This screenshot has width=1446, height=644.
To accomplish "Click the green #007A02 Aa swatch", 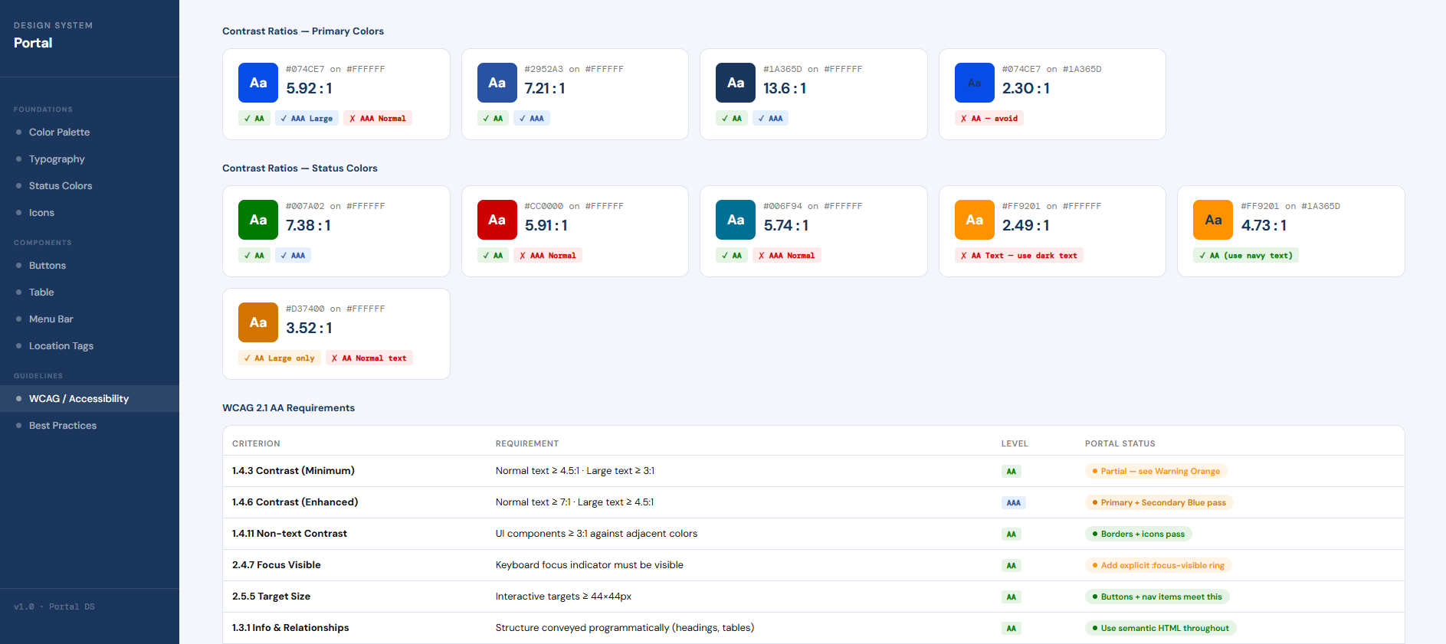I will [x=258, y=220].
